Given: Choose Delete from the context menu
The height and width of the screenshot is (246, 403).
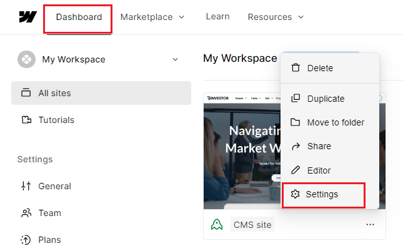Looking at the screenshot, I should pyautogui.click(x=330, y=68).
